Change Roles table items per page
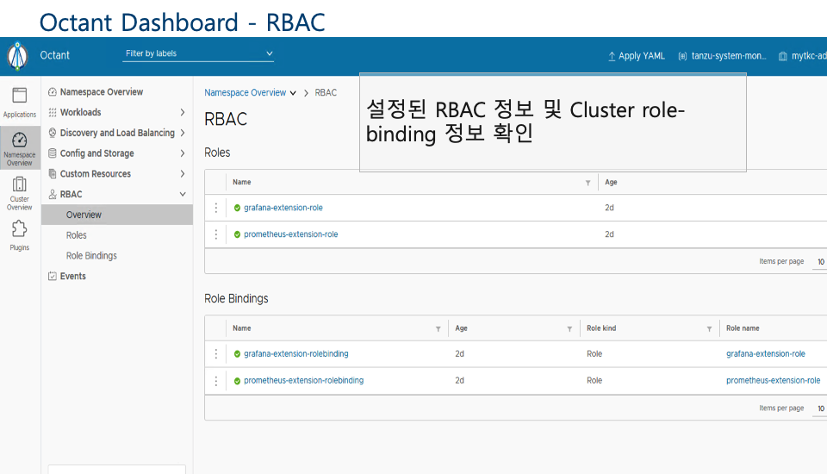Screen dimensions: 827x474 pos(821,262)
